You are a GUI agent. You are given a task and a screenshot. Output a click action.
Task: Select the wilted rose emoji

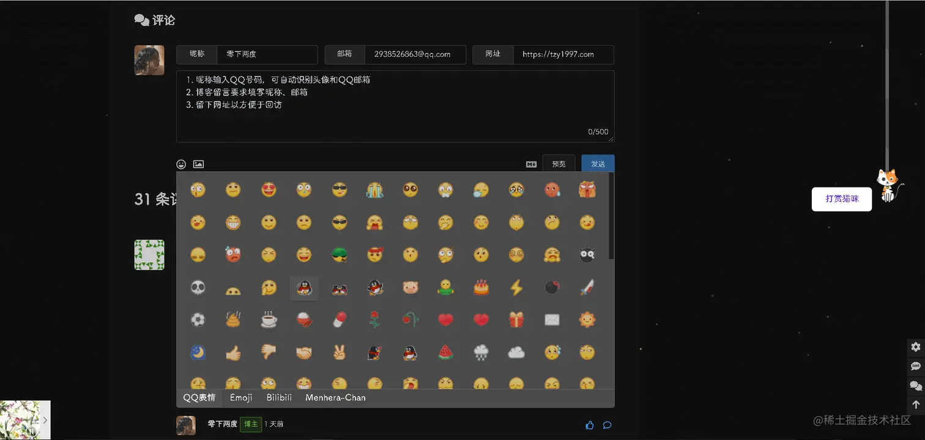410,320
